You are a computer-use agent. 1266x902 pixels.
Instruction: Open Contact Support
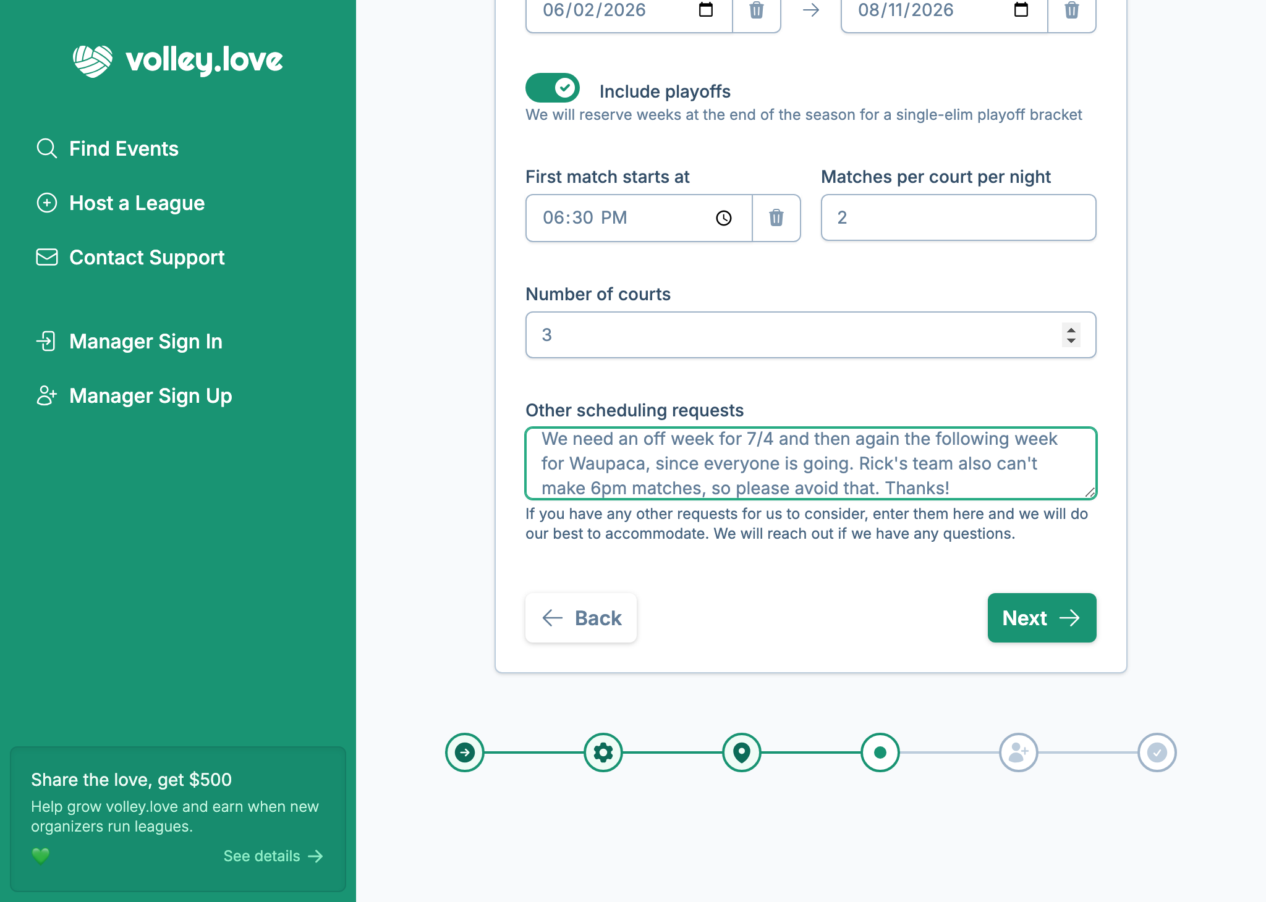point(147,257)
